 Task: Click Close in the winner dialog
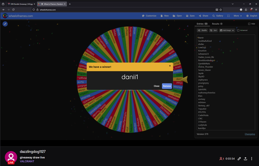[x=157, y=86]
